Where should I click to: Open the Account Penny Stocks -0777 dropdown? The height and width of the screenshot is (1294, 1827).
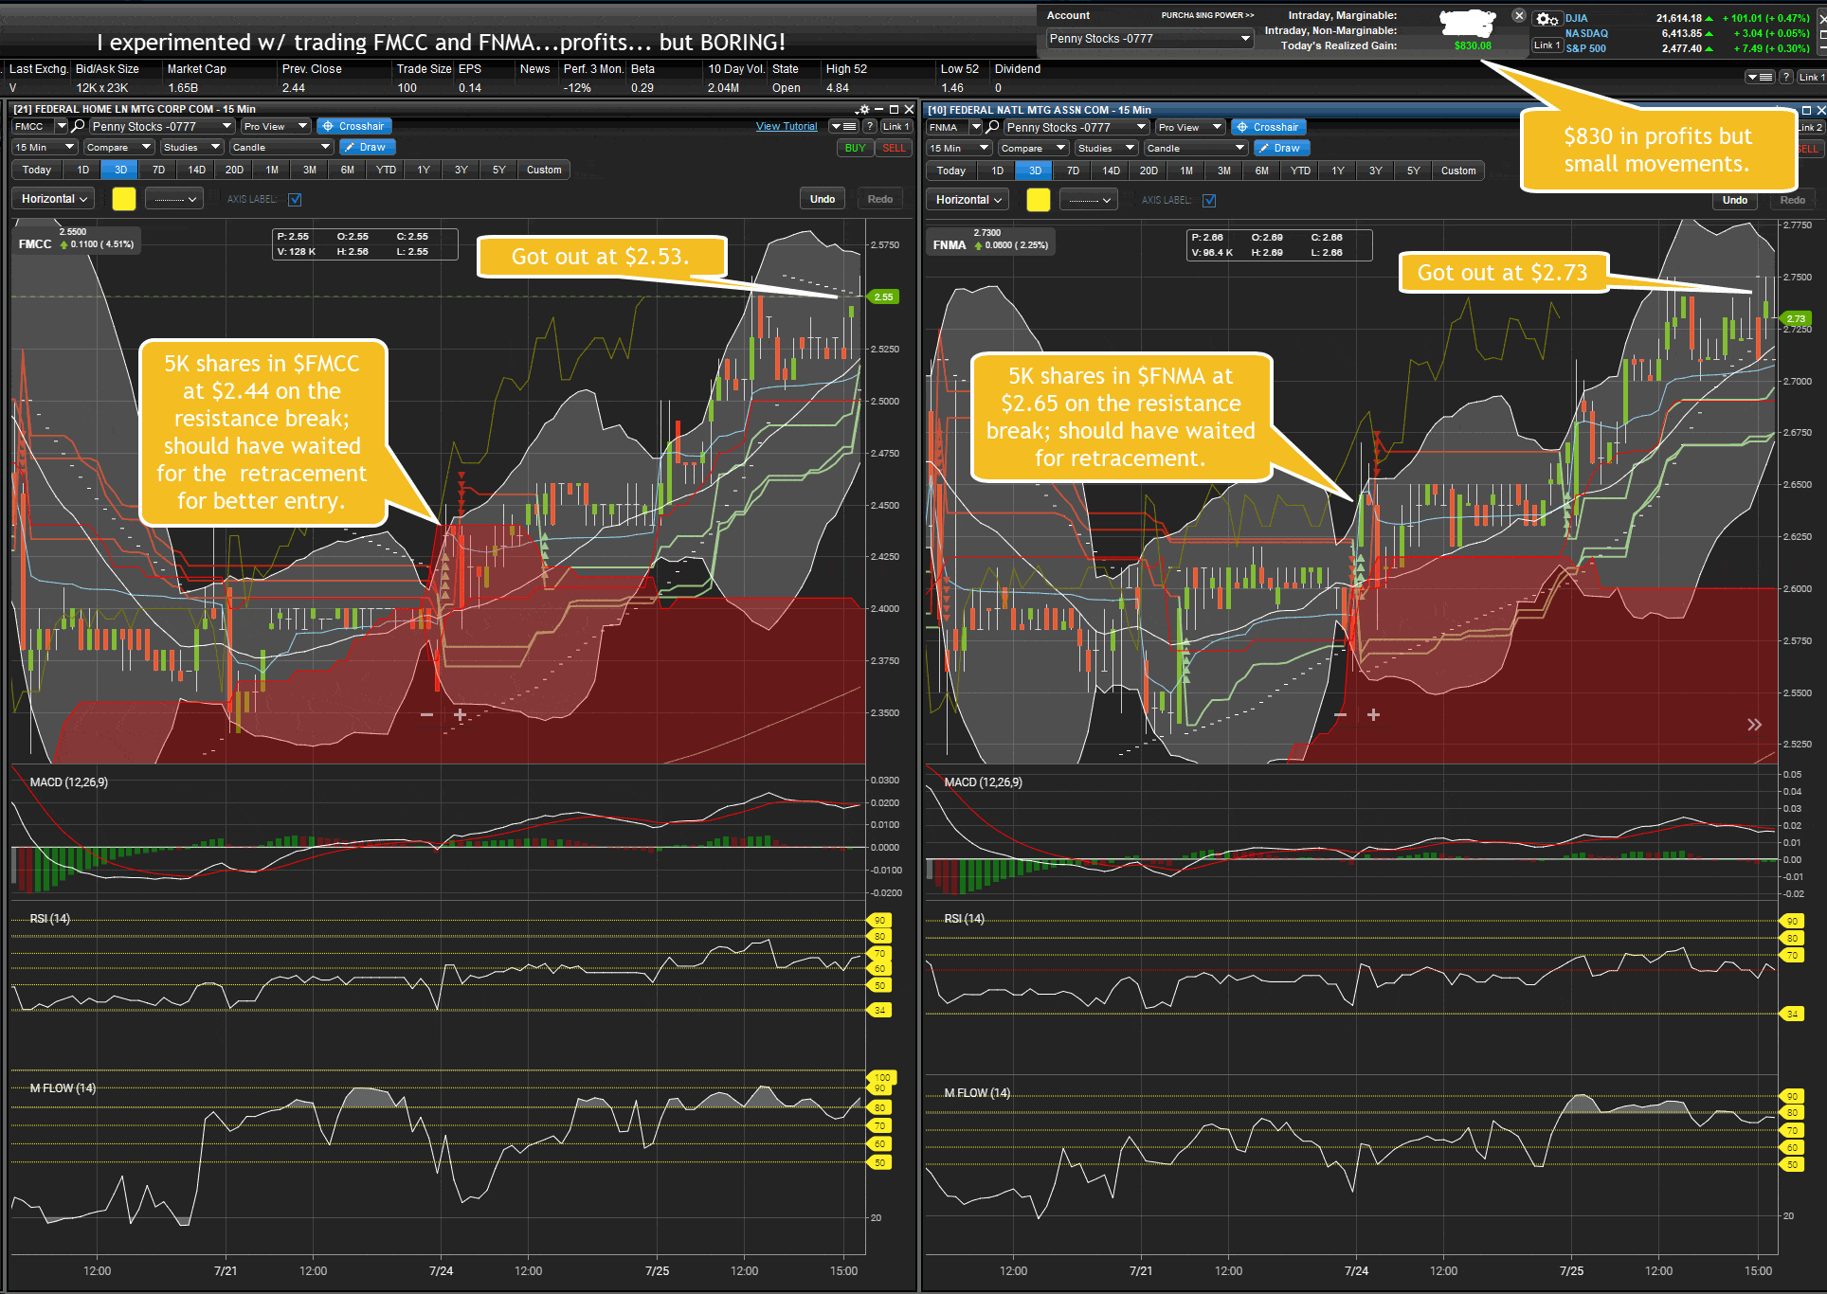pos(1149,39)
